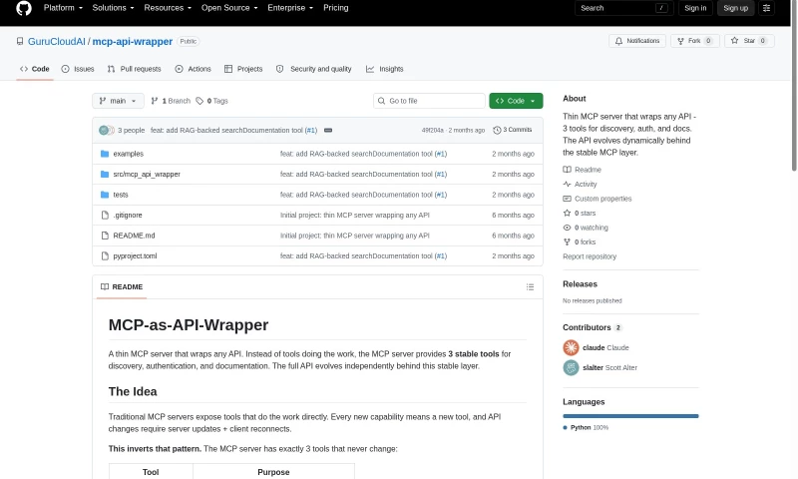Expand the Enterprise menu

pos(290,8)
